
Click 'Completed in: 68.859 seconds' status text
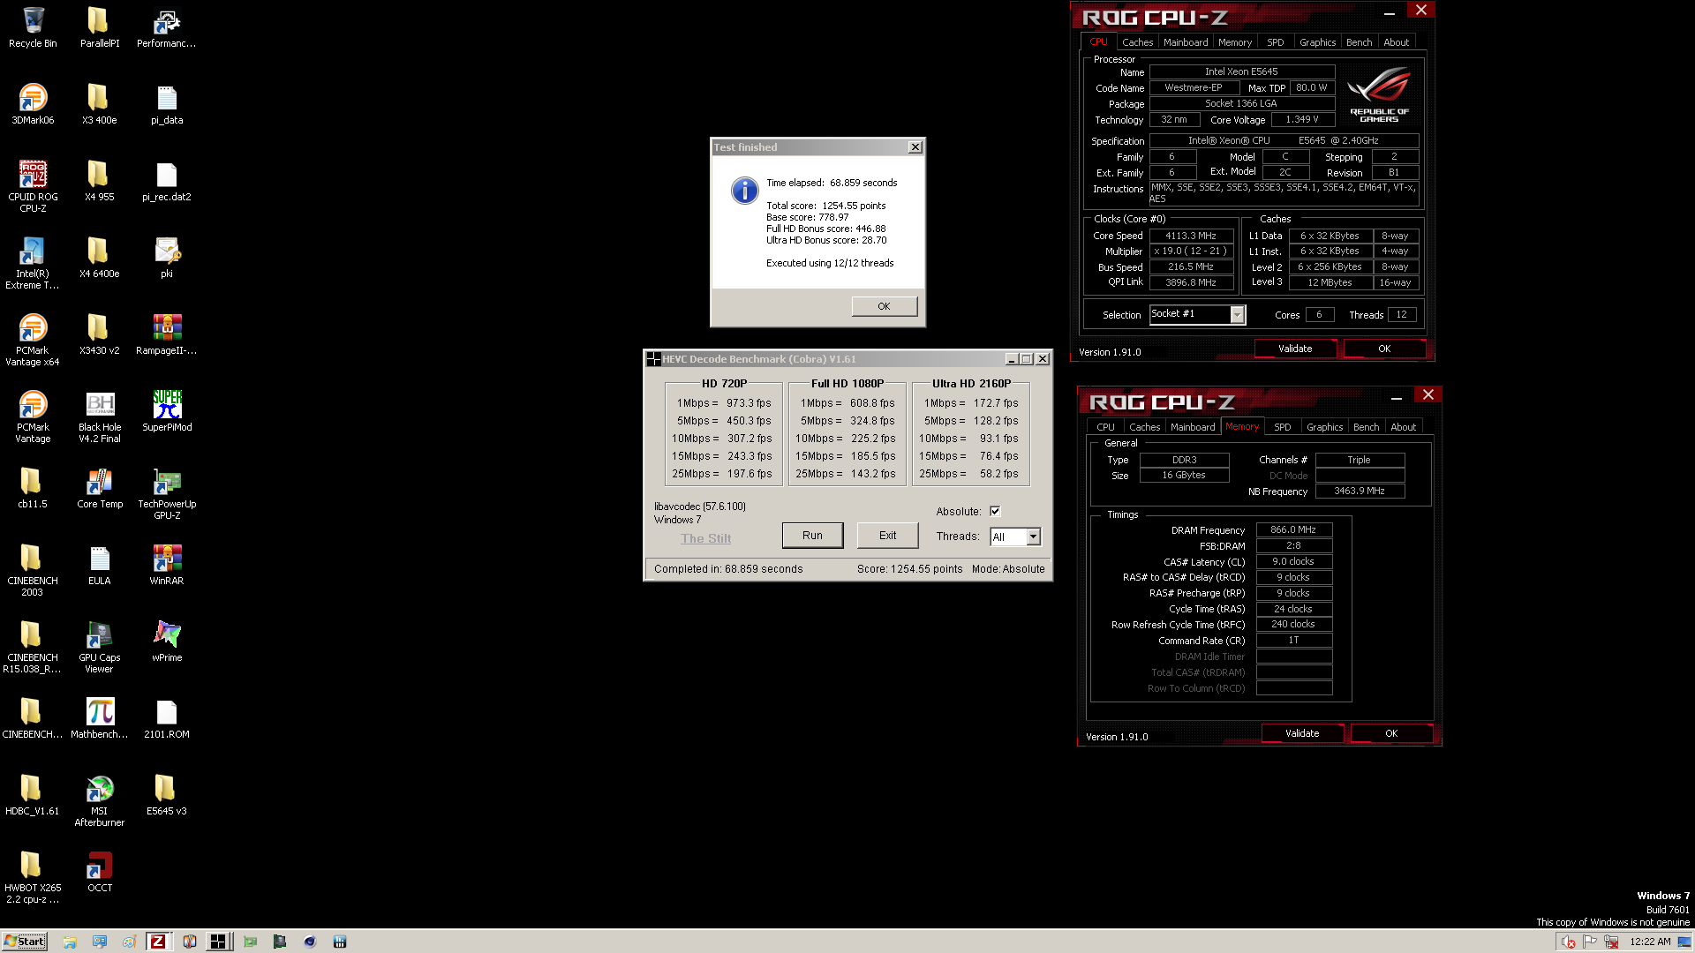coord(728,569)
